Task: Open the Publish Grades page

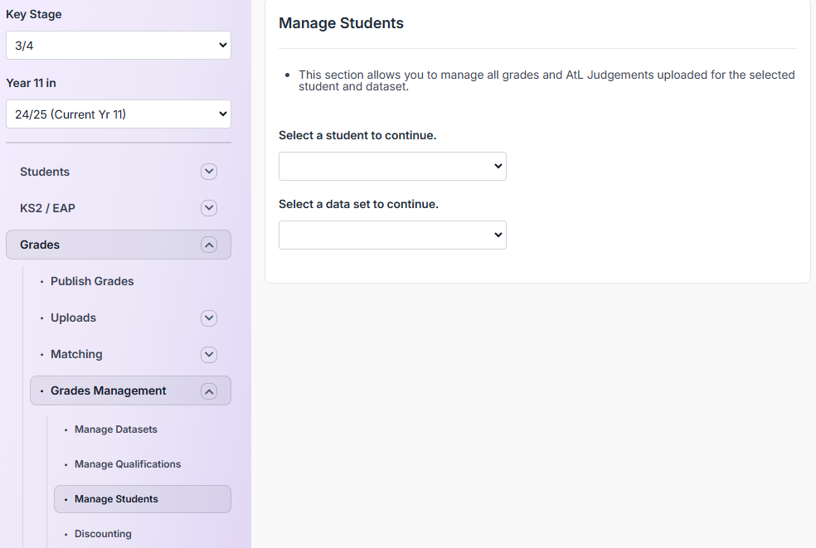Action: click(92, 281)
